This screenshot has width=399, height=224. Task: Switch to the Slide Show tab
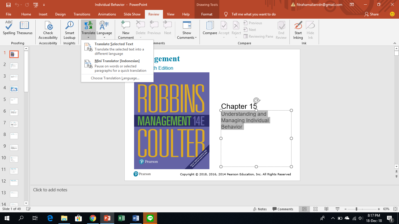(132, 14)
